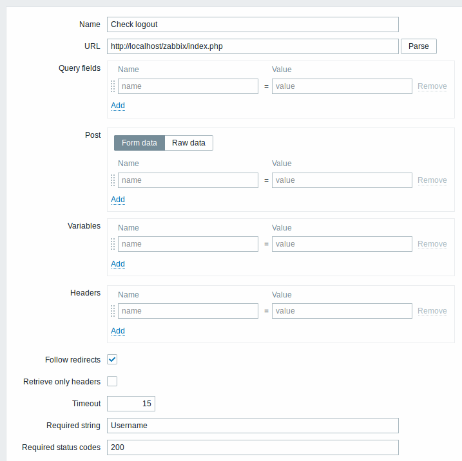The width and height of the screenshot is (462, 461).
Task: Enable the Retrieve only headers checkbox
Action: pyautogui.click(x=112, y=381)
